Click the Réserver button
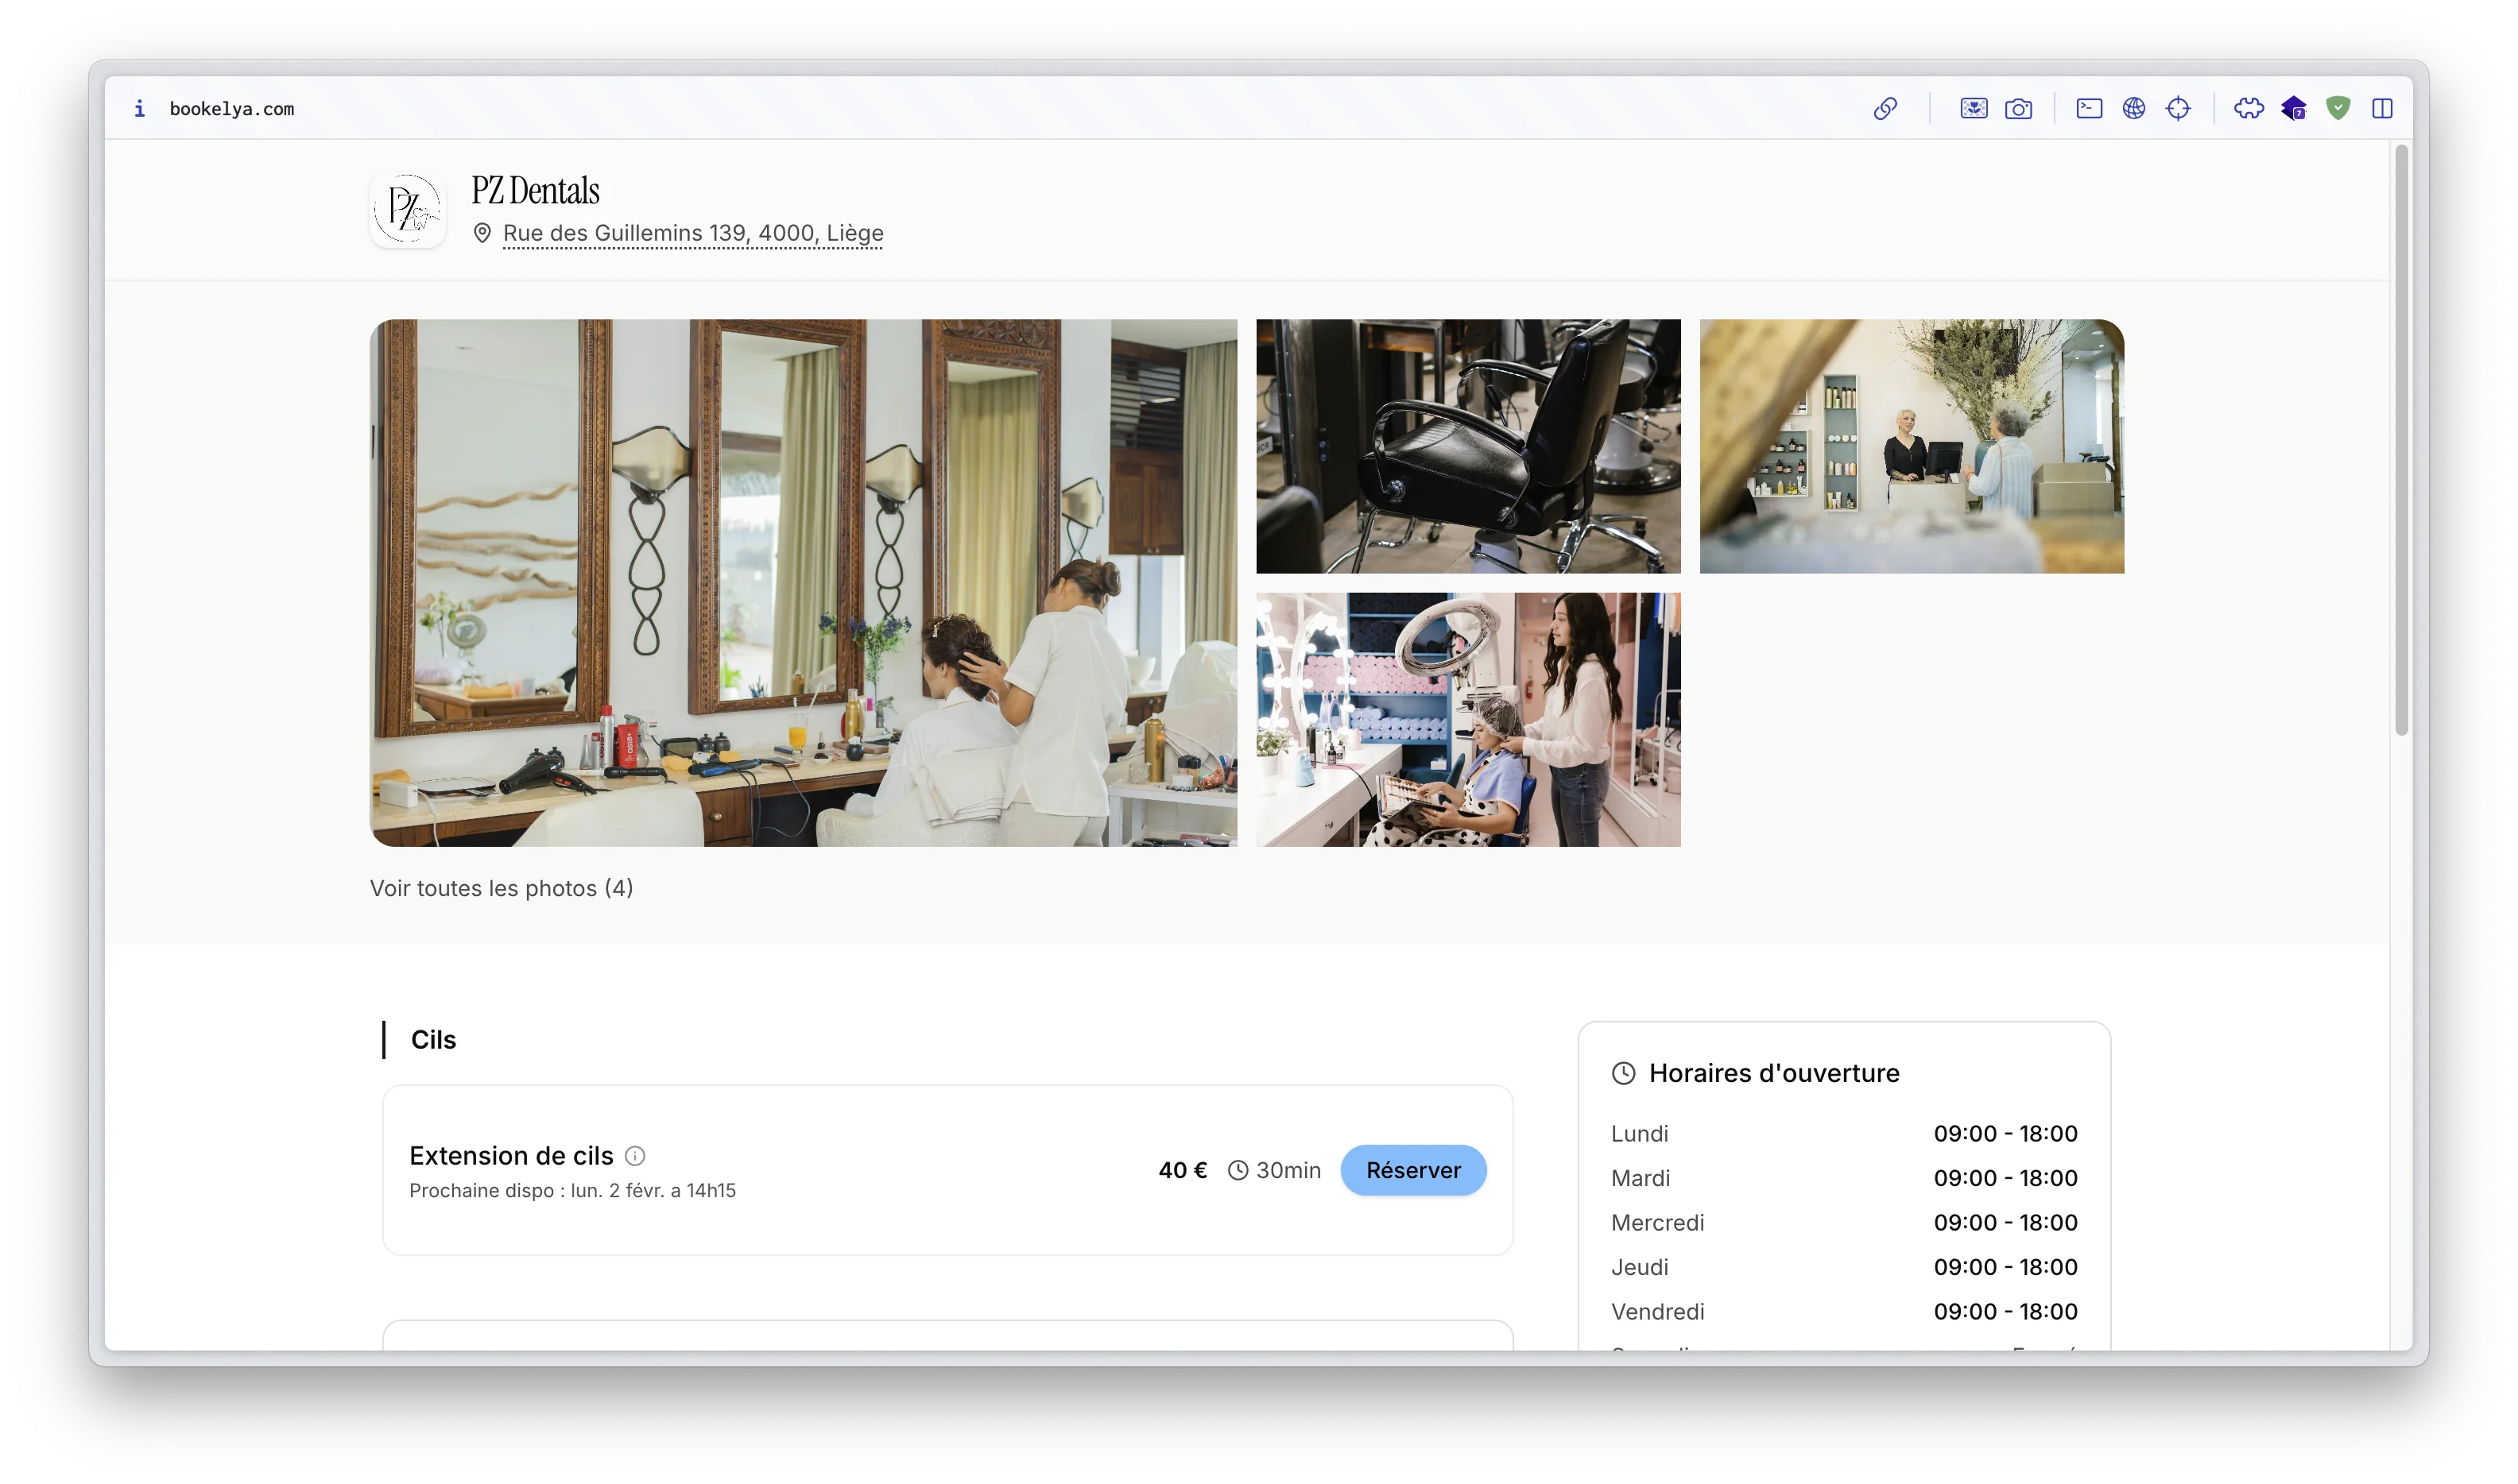Screen dimensions: 2518x1484 tap(1412, 1170)
